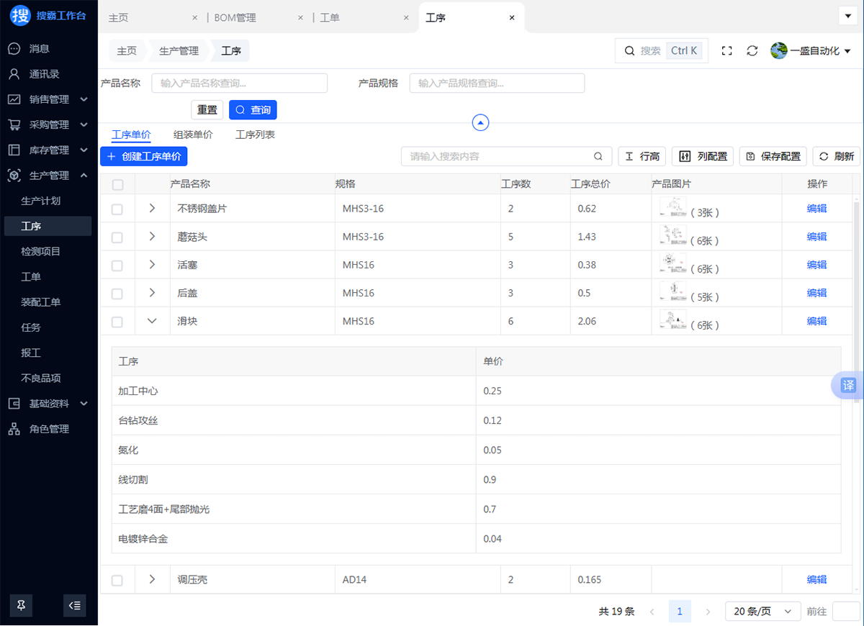Open product image thumbnail for 活塞
The height and width of the screenshot is (626, 864).
pos(672,264)
